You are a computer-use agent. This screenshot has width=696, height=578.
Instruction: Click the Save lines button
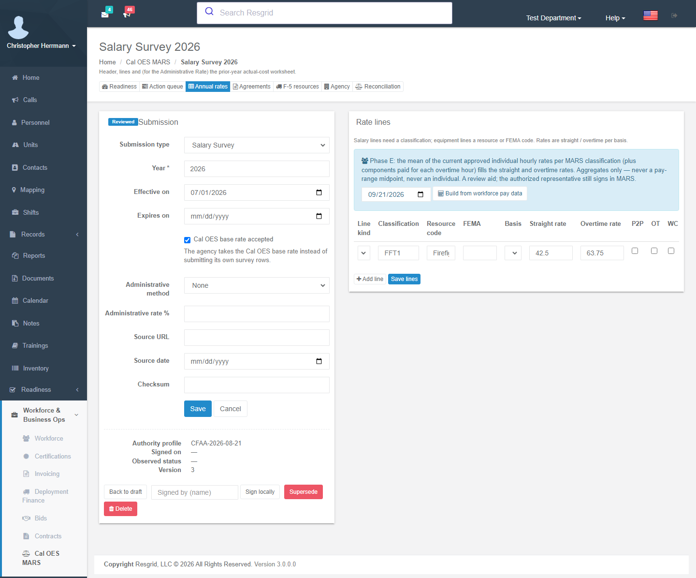pos(404,279)
